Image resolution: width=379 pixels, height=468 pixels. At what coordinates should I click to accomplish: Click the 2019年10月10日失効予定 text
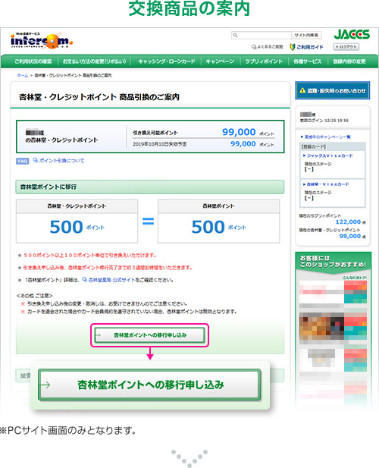coord(159,144)
